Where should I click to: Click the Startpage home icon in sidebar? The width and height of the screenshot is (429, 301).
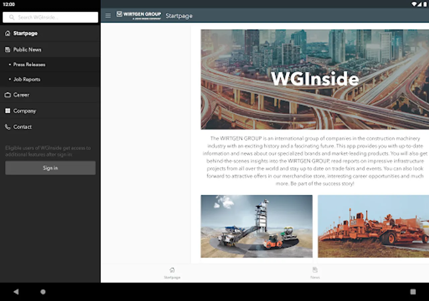coord(7,33)
